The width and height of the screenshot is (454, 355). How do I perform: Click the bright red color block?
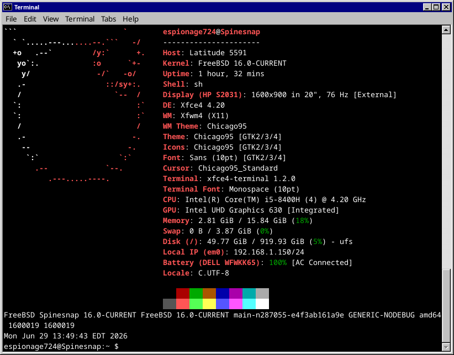tap(183, 304)
